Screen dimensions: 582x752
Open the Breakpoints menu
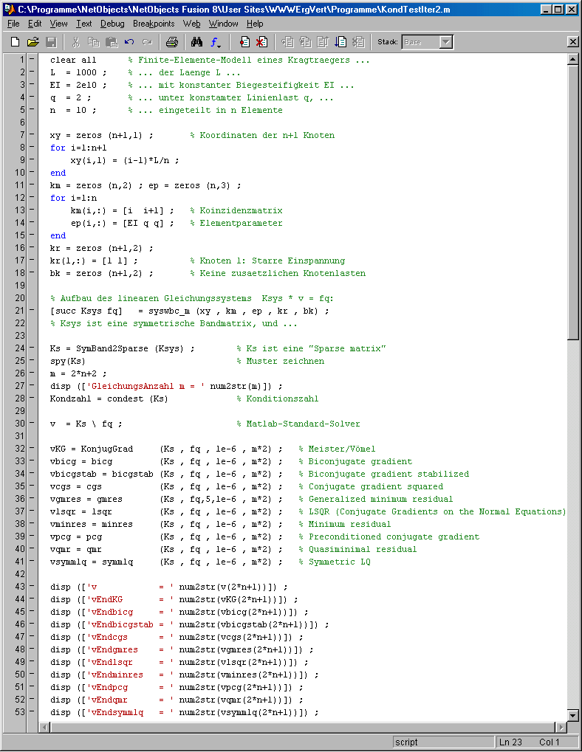tap(154, 24)
